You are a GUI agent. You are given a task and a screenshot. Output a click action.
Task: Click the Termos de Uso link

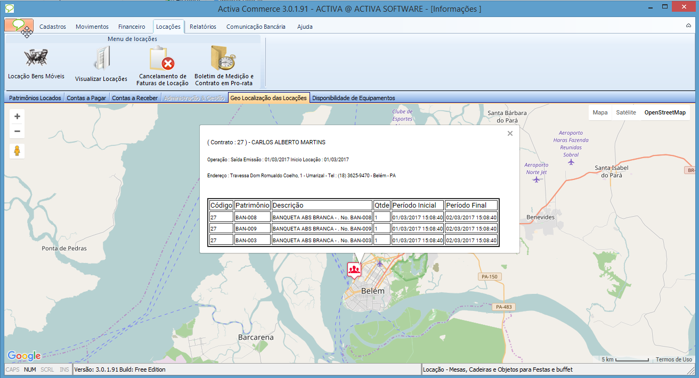coord(673,359)
